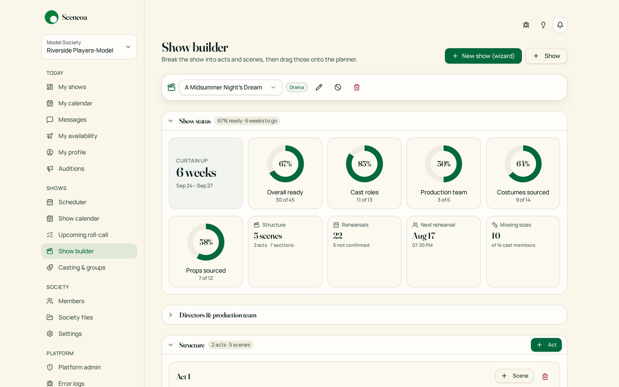
Task: Open the Rehearsals 22 card
Action: coord(364,252)
